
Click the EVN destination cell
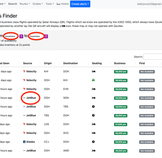tap(66, 89)
